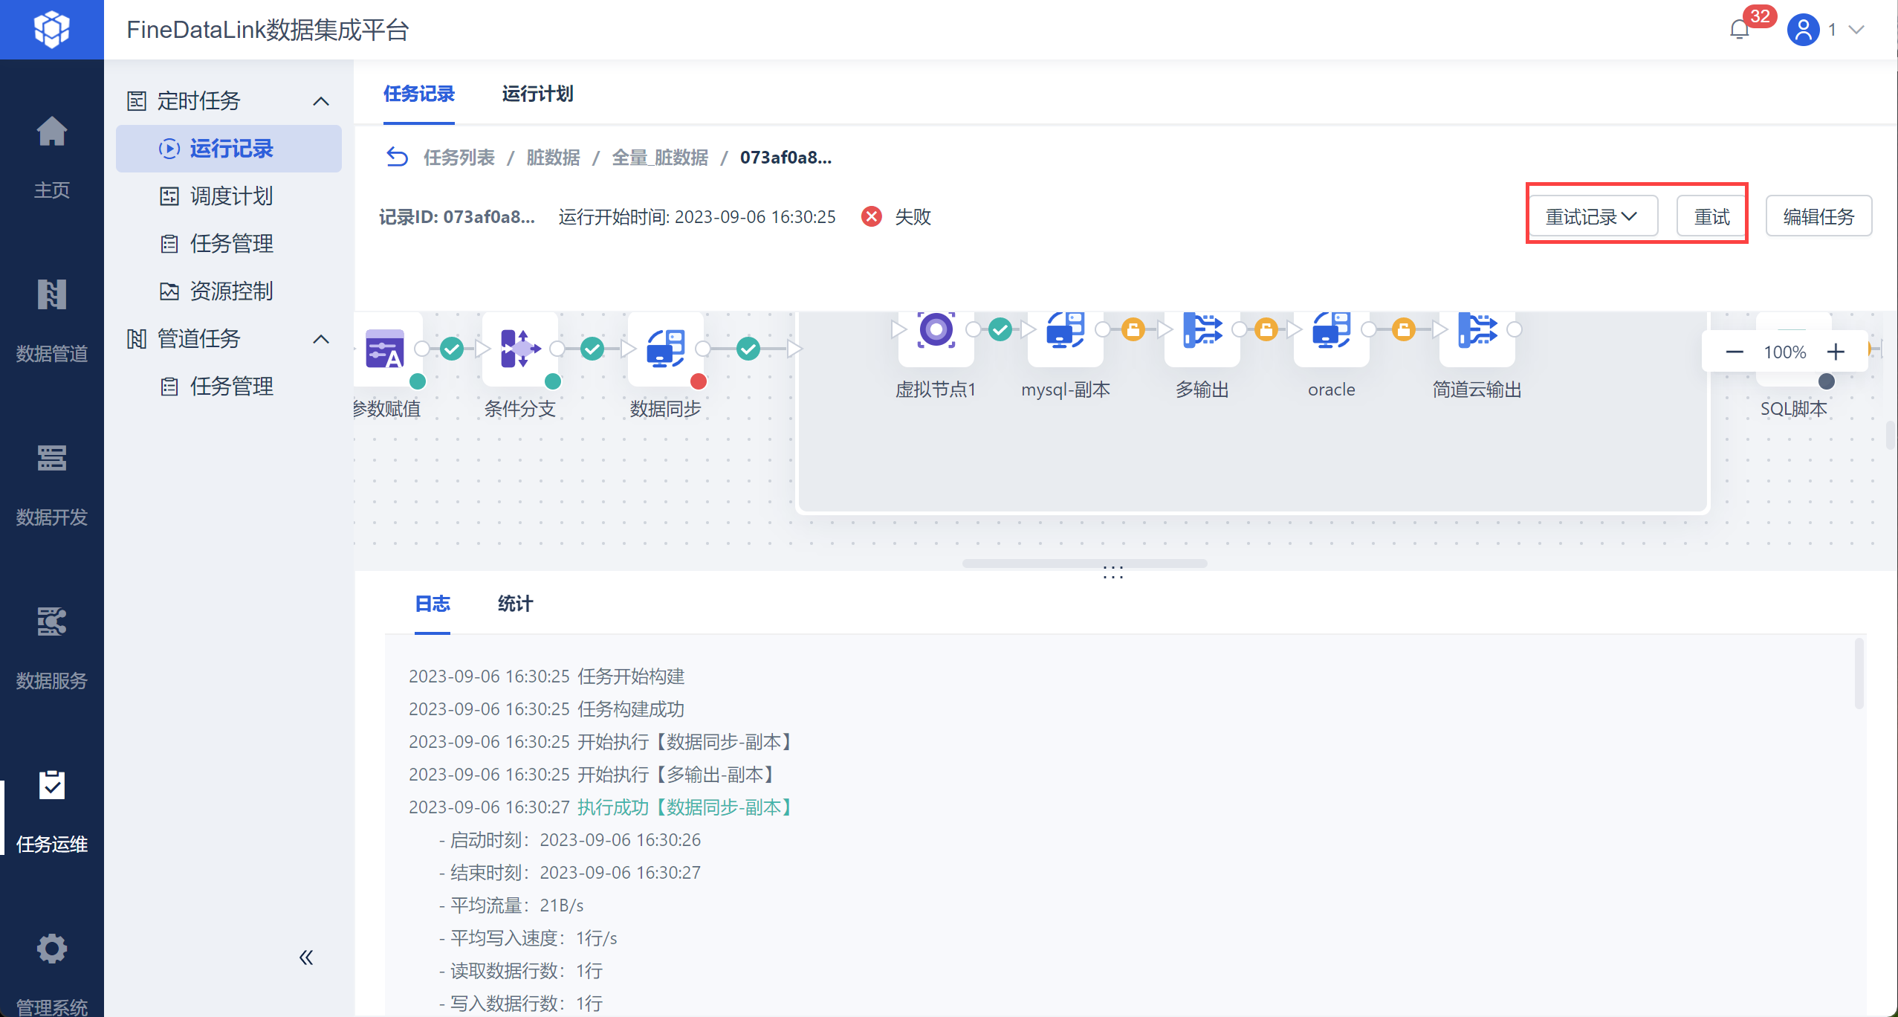Open the 重试记录 dropdown
1898x1017 pixels.
pyautogui.click(x=1592, y=216)
